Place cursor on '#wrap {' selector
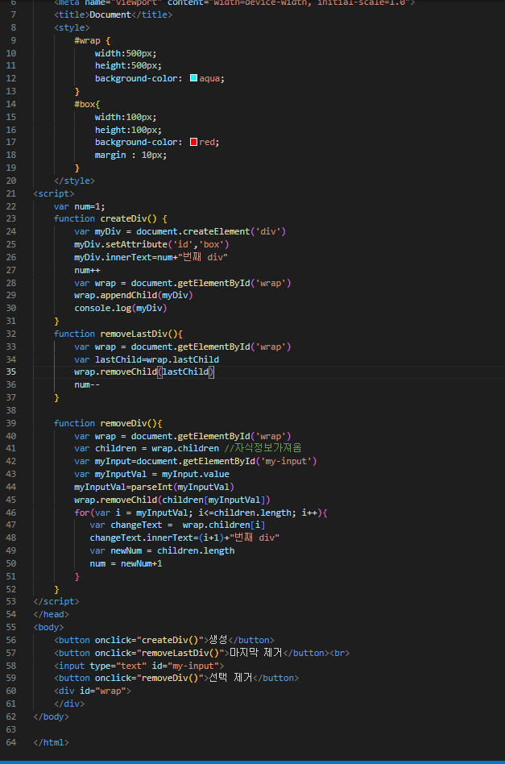Image resolution: width=505 pixels, height=764 pixels. pos(92,40)
